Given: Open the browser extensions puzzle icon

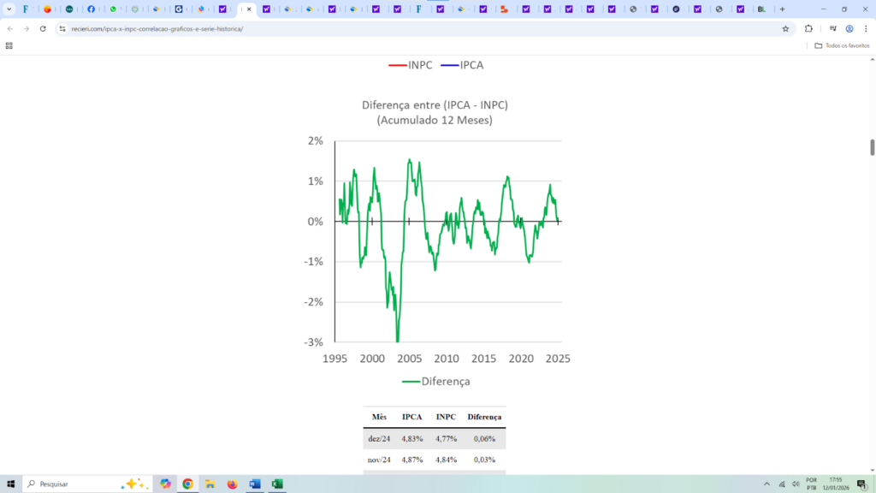Looking at the screenshot, I should 808,28.
